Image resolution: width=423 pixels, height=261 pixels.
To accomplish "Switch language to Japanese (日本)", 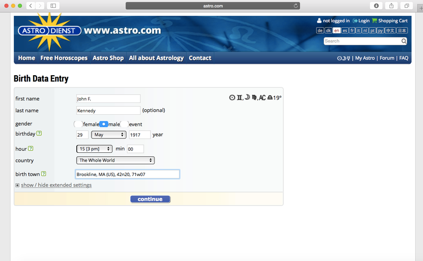I will (x=402, y=30).
